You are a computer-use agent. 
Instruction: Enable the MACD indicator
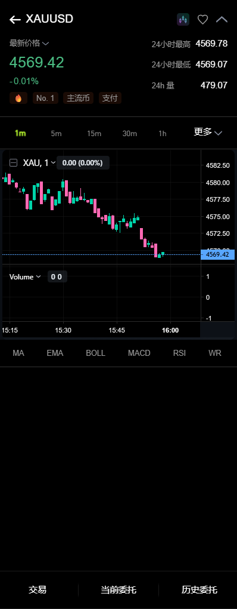[139, 353]
